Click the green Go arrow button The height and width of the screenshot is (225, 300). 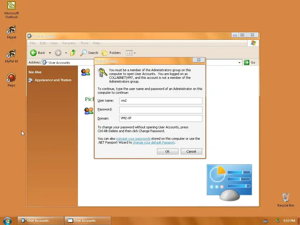coord(247,62)
